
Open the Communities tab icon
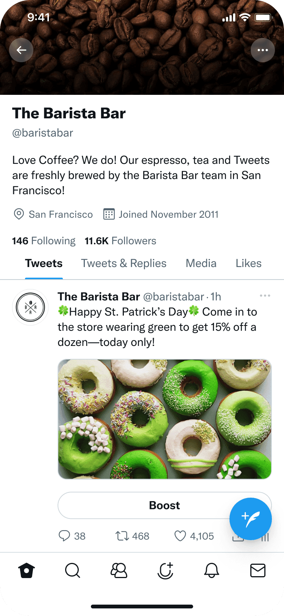point(119,570)
